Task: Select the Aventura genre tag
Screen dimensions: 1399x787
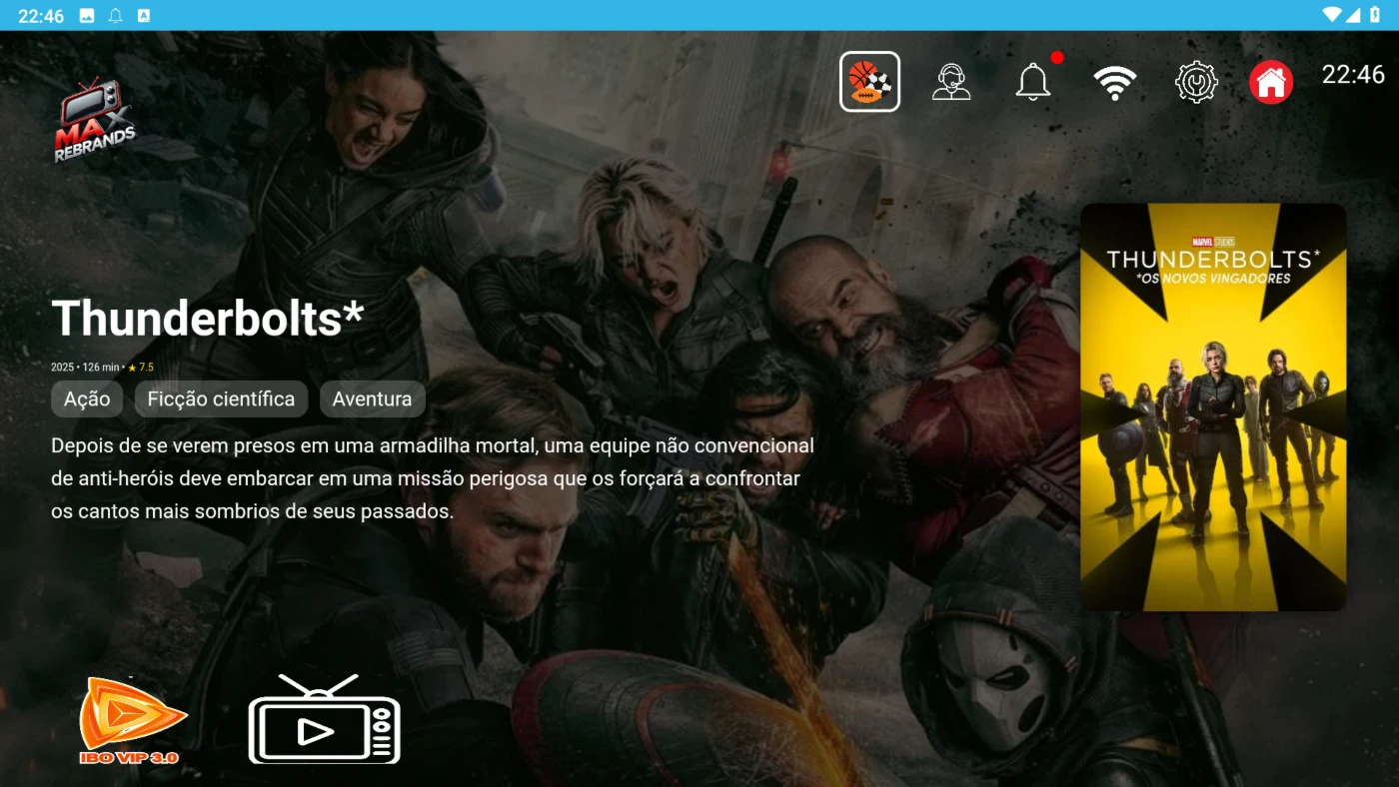Action: tap(372, 399)
